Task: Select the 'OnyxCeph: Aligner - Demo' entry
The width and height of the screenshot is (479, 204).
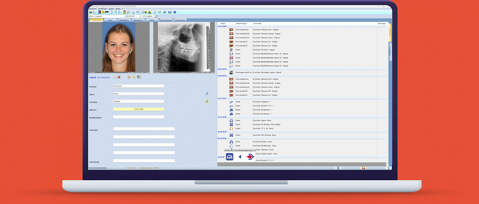Action: tap(262, 120)
